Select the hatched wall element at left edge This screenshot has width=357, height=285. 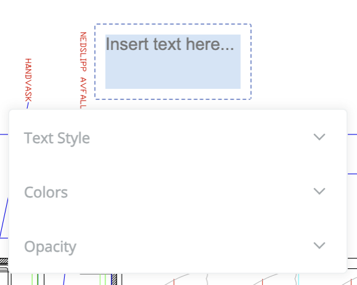pyautogui.click(x=4, y=261)
